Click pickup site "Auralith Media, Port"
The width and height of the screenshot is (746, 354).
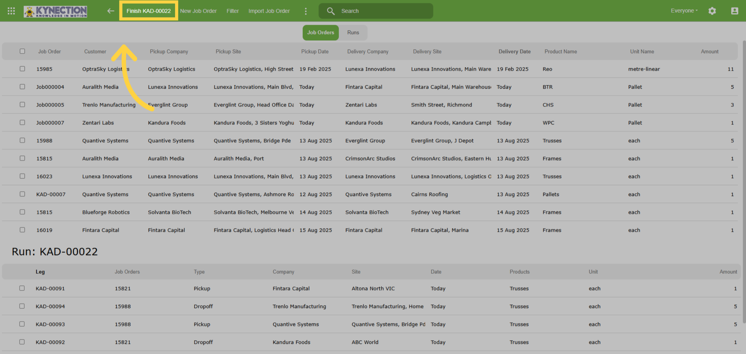239,158
